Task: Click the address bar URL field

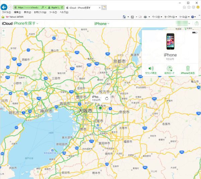Action: 28,7
